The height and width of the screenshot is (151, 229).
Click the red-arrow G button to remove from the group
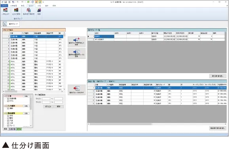point(76,90)
